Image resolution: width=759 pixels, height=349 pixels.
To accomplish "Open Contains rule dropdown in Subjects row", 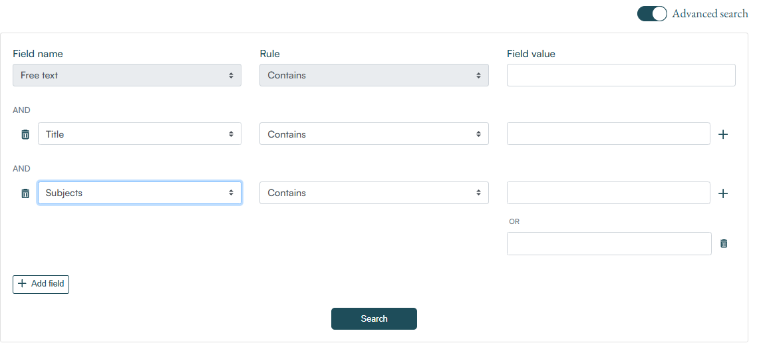I will click(x=373, y=193).
